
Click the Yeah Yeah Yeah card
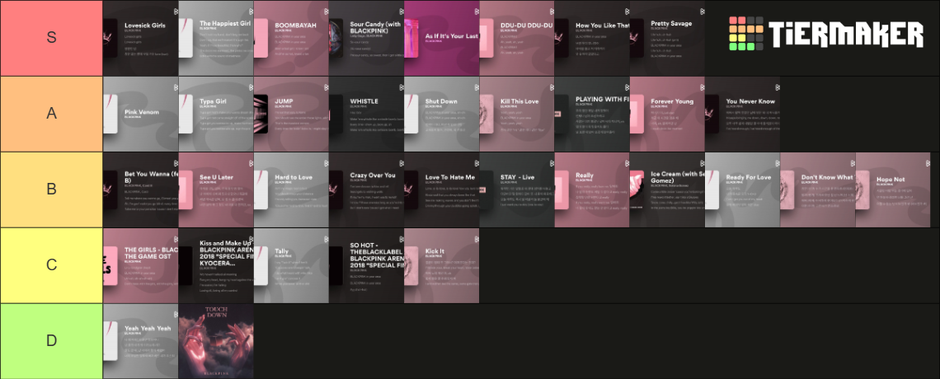point(141,341)
